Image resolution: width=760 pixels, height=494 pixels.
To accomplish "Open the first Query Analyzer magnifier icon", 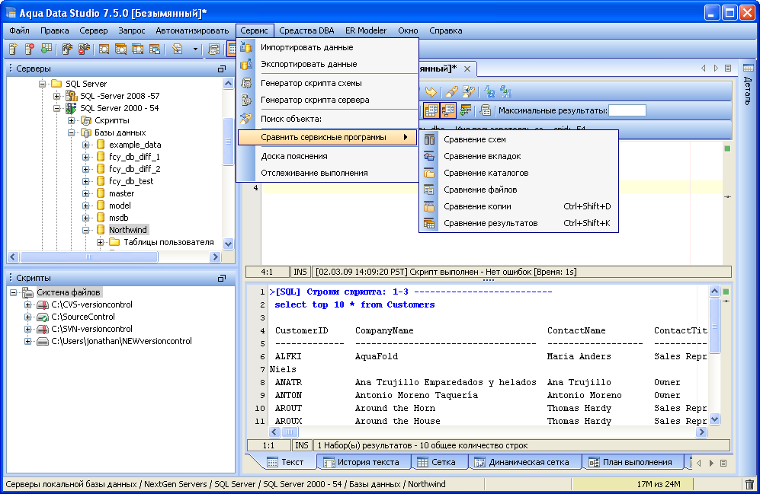I will coord(104,49).
